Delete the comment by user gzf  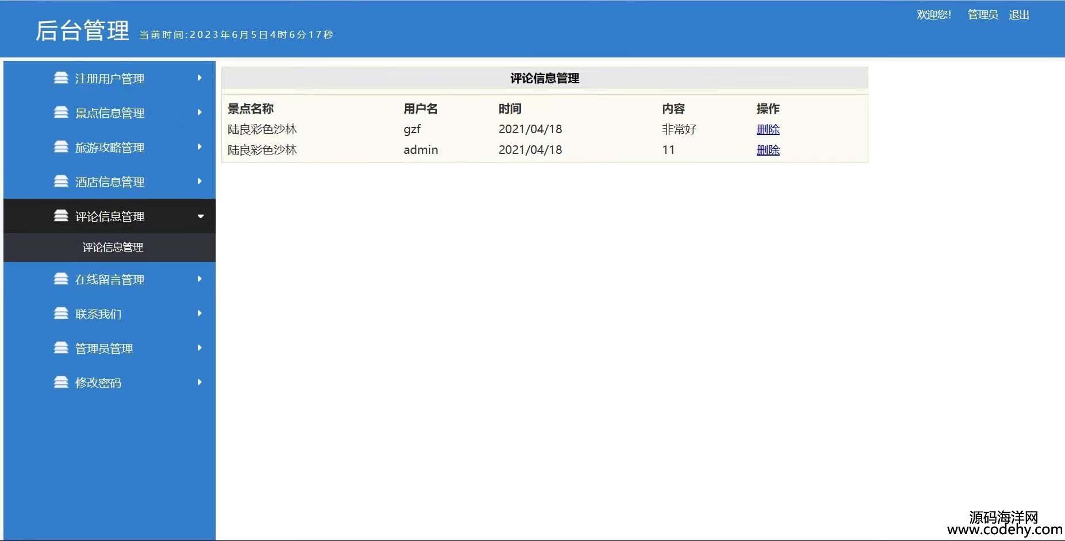(768, 129)
